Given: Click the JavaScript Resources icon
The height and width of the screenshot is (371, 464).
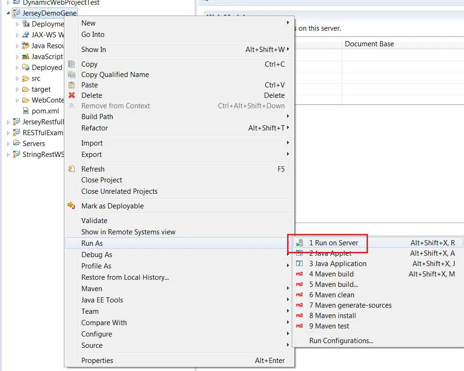Looking at the screenshot, I should 26,56.
